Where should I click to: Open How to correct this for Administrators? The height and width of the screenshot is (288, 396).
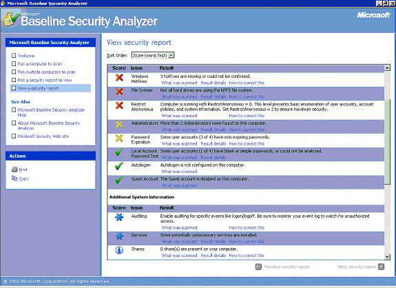[x=247, y=130]
